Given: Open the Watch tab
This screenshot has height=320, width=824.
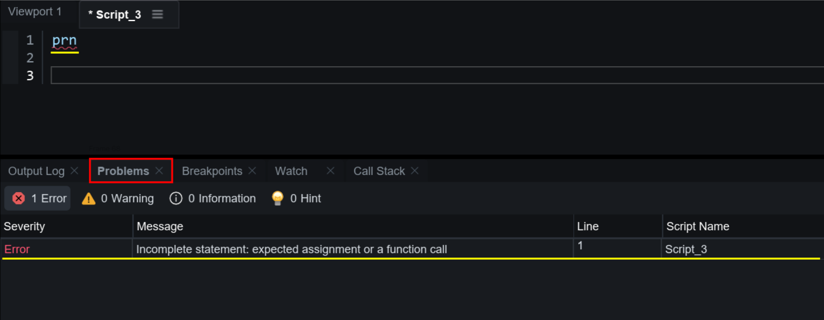Looking at the screenshot, I should 291,171.
